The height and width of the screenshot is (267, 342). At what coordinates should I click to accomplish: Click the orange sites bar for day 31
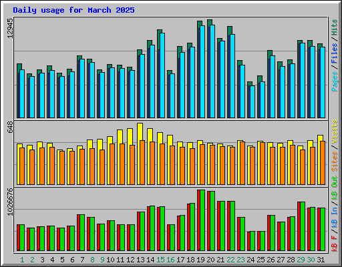pos(323,163)
